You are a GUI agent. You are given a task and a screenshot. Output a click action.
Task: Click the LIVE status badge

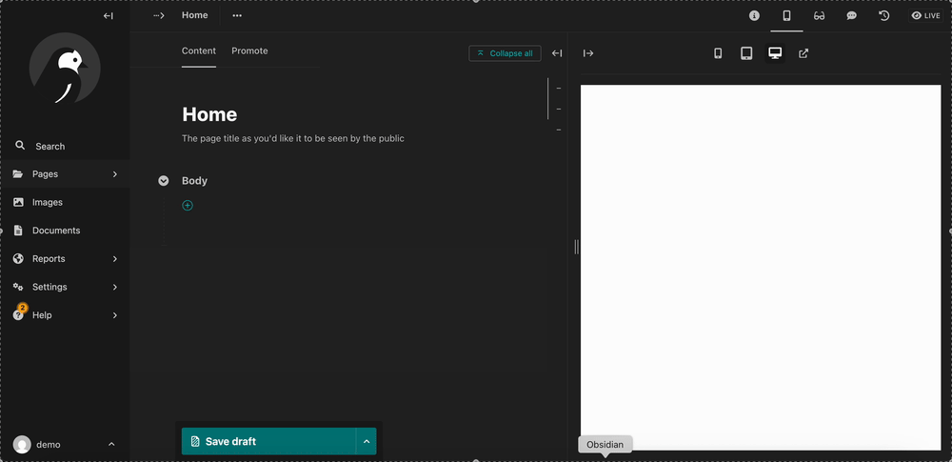(926, 16)
